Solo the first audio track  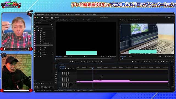pyautogui.click(x=71, y=83)
